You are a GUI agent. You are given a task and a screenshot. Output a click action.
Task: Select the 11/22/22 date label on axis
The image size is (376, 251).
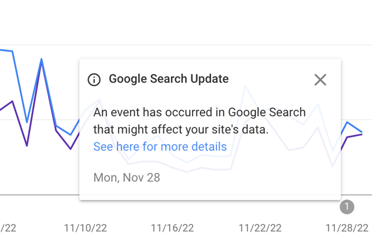(x=260, y=228)
